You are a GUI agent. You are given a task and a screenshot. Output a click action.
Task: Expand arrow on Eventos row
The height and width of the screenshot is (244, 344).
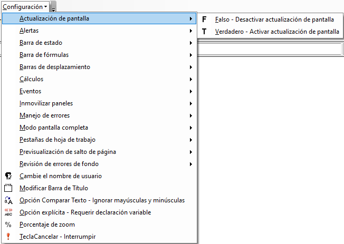[x=191, y=91]
